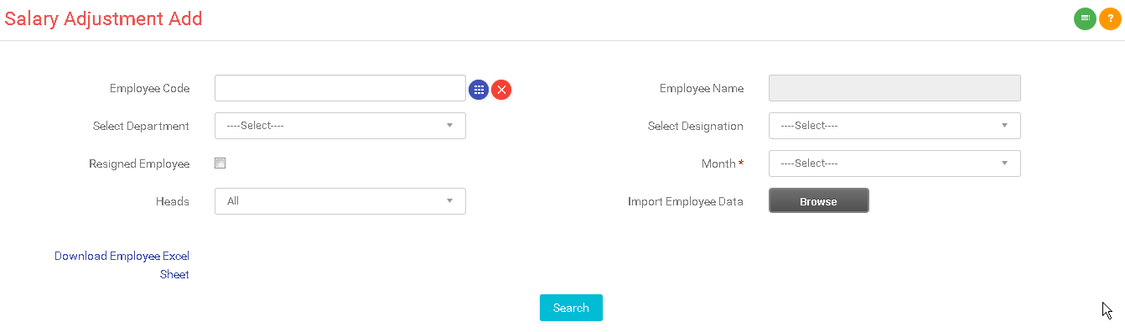Clear employee code with red X icon
Image resolution: width=1125 pixels, height=332 pixels.
[x=501, y=90]
